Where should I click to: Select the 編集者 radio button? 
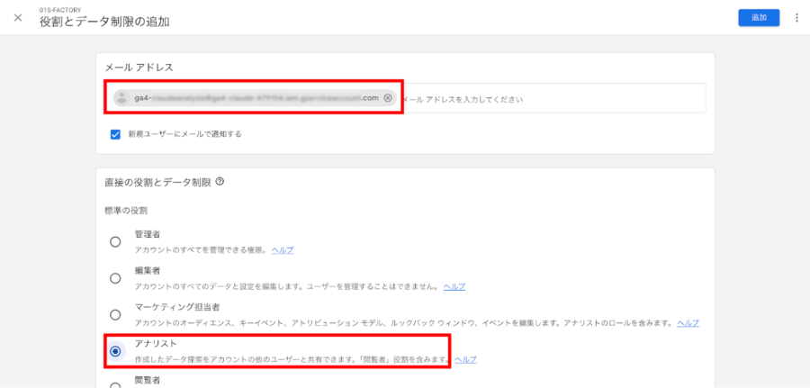coord(115,278)
